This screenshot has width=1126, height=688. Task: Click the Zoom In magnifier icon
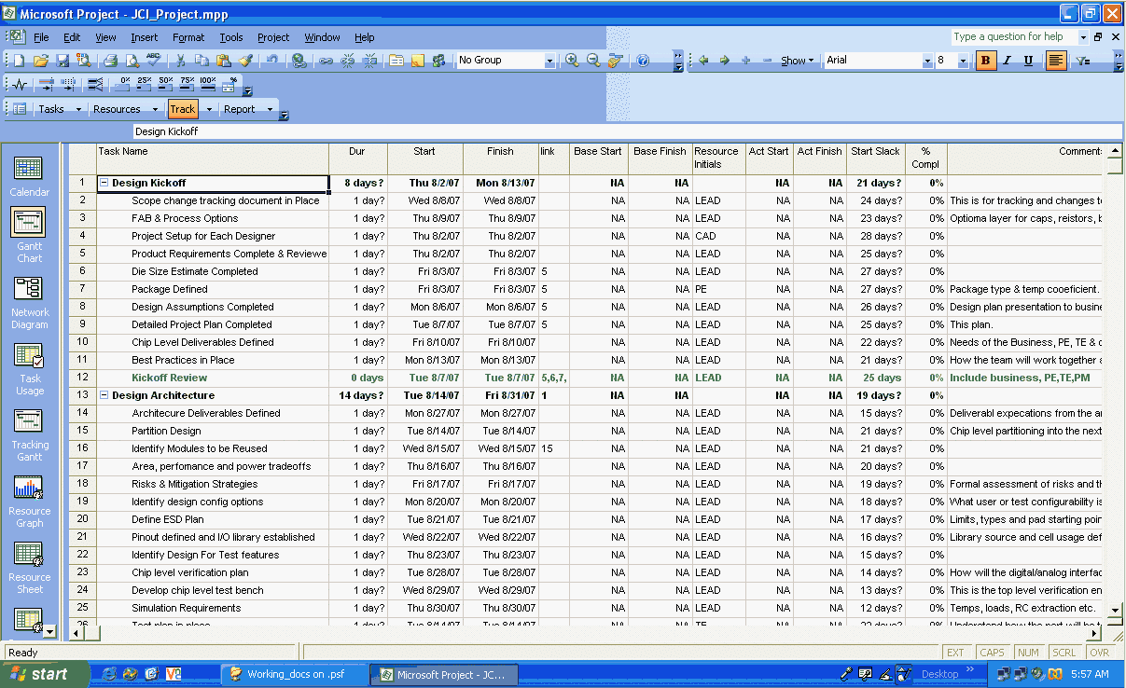(x=572, y=61)
